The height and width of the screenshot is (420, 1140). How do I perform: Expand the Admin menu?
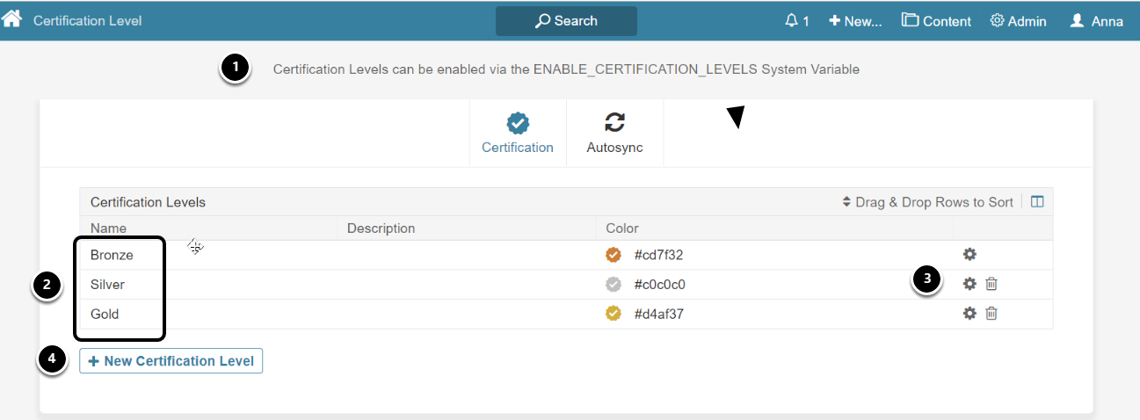[1018, 21]
